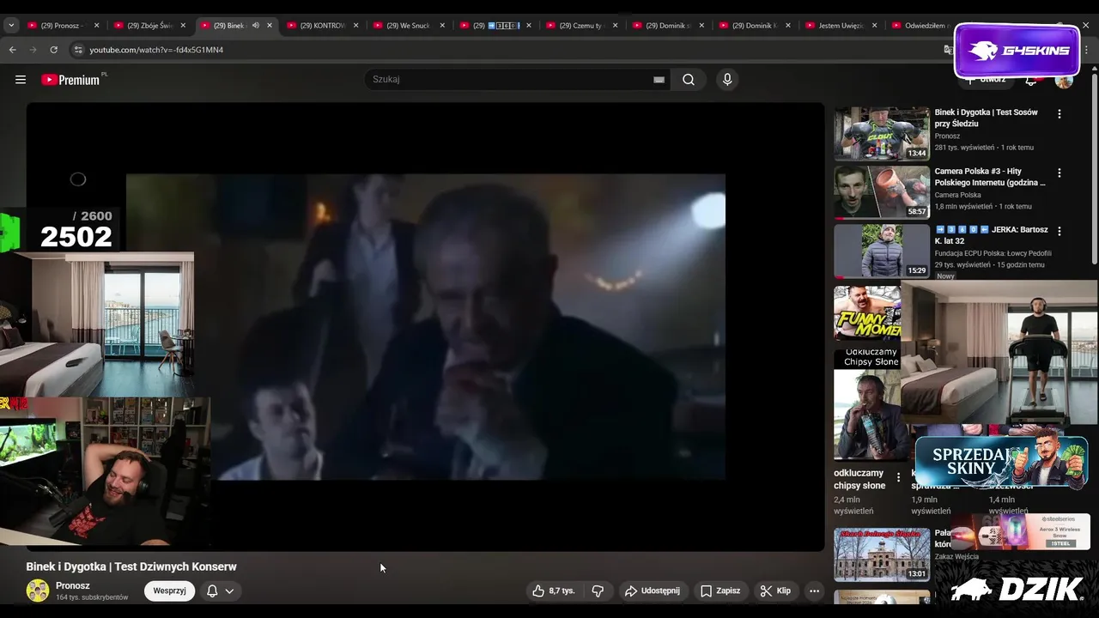This screenshot has width=1099, height=618.
Task: Open the palace video thumbnail with 13:01 duration
Action: click(x=882, y=554)
